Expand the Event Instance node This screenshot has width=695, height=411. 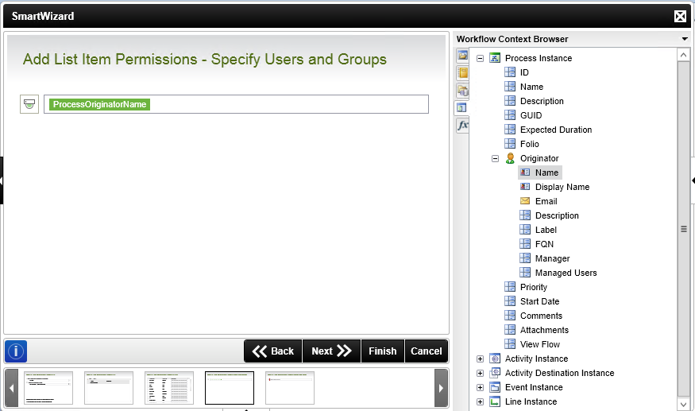tap(480, 387)
